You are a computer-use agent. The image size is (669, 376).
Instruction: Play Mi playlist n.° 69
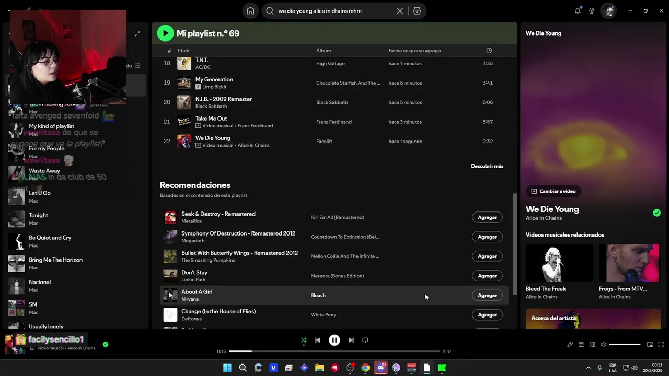(166, 33)
